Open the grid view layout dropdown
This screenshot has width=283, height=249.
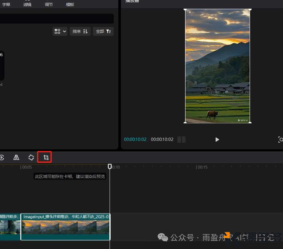[x=60, y=31]
